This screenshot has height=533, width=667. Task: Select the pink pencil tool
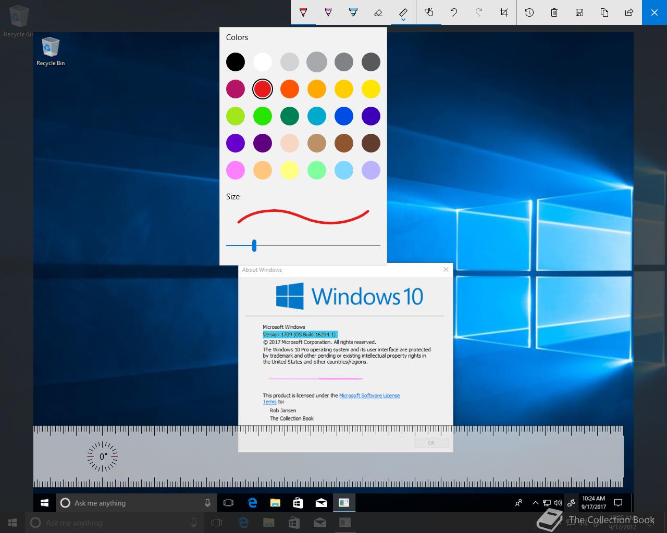[x=328, y=12]
